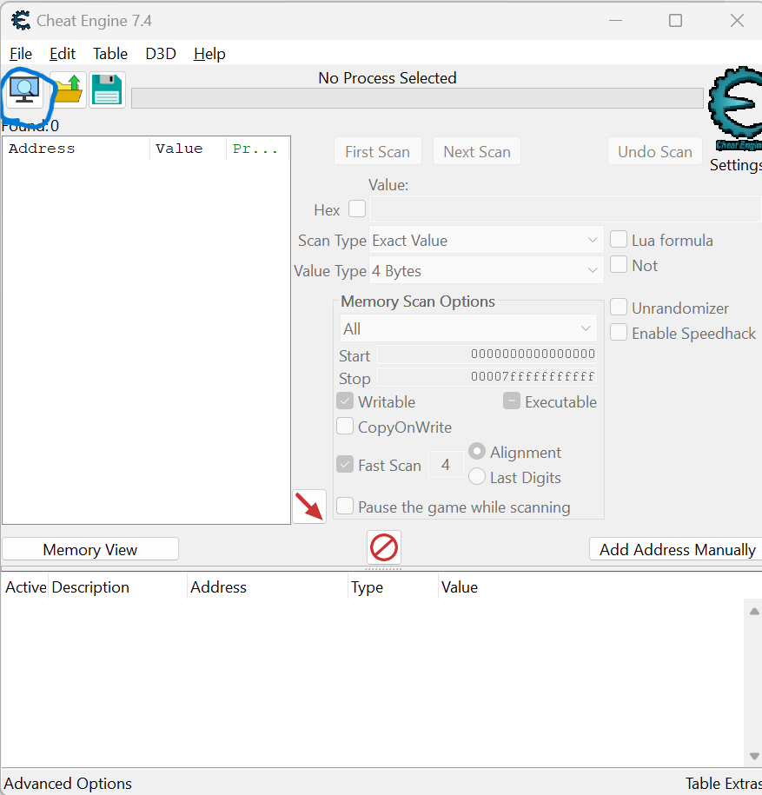This screenshot has width=762, height=795.
Task: Open the File menu
Action: coord(21,54)
